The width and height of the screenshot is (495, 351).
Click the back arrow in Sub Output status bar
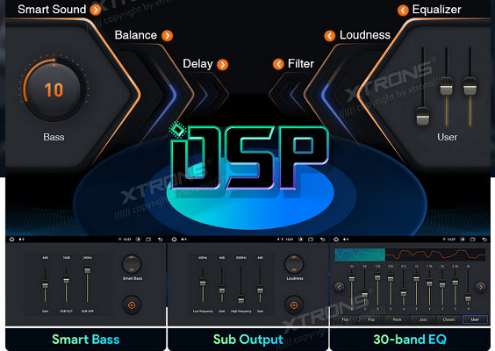pos(323,240)
